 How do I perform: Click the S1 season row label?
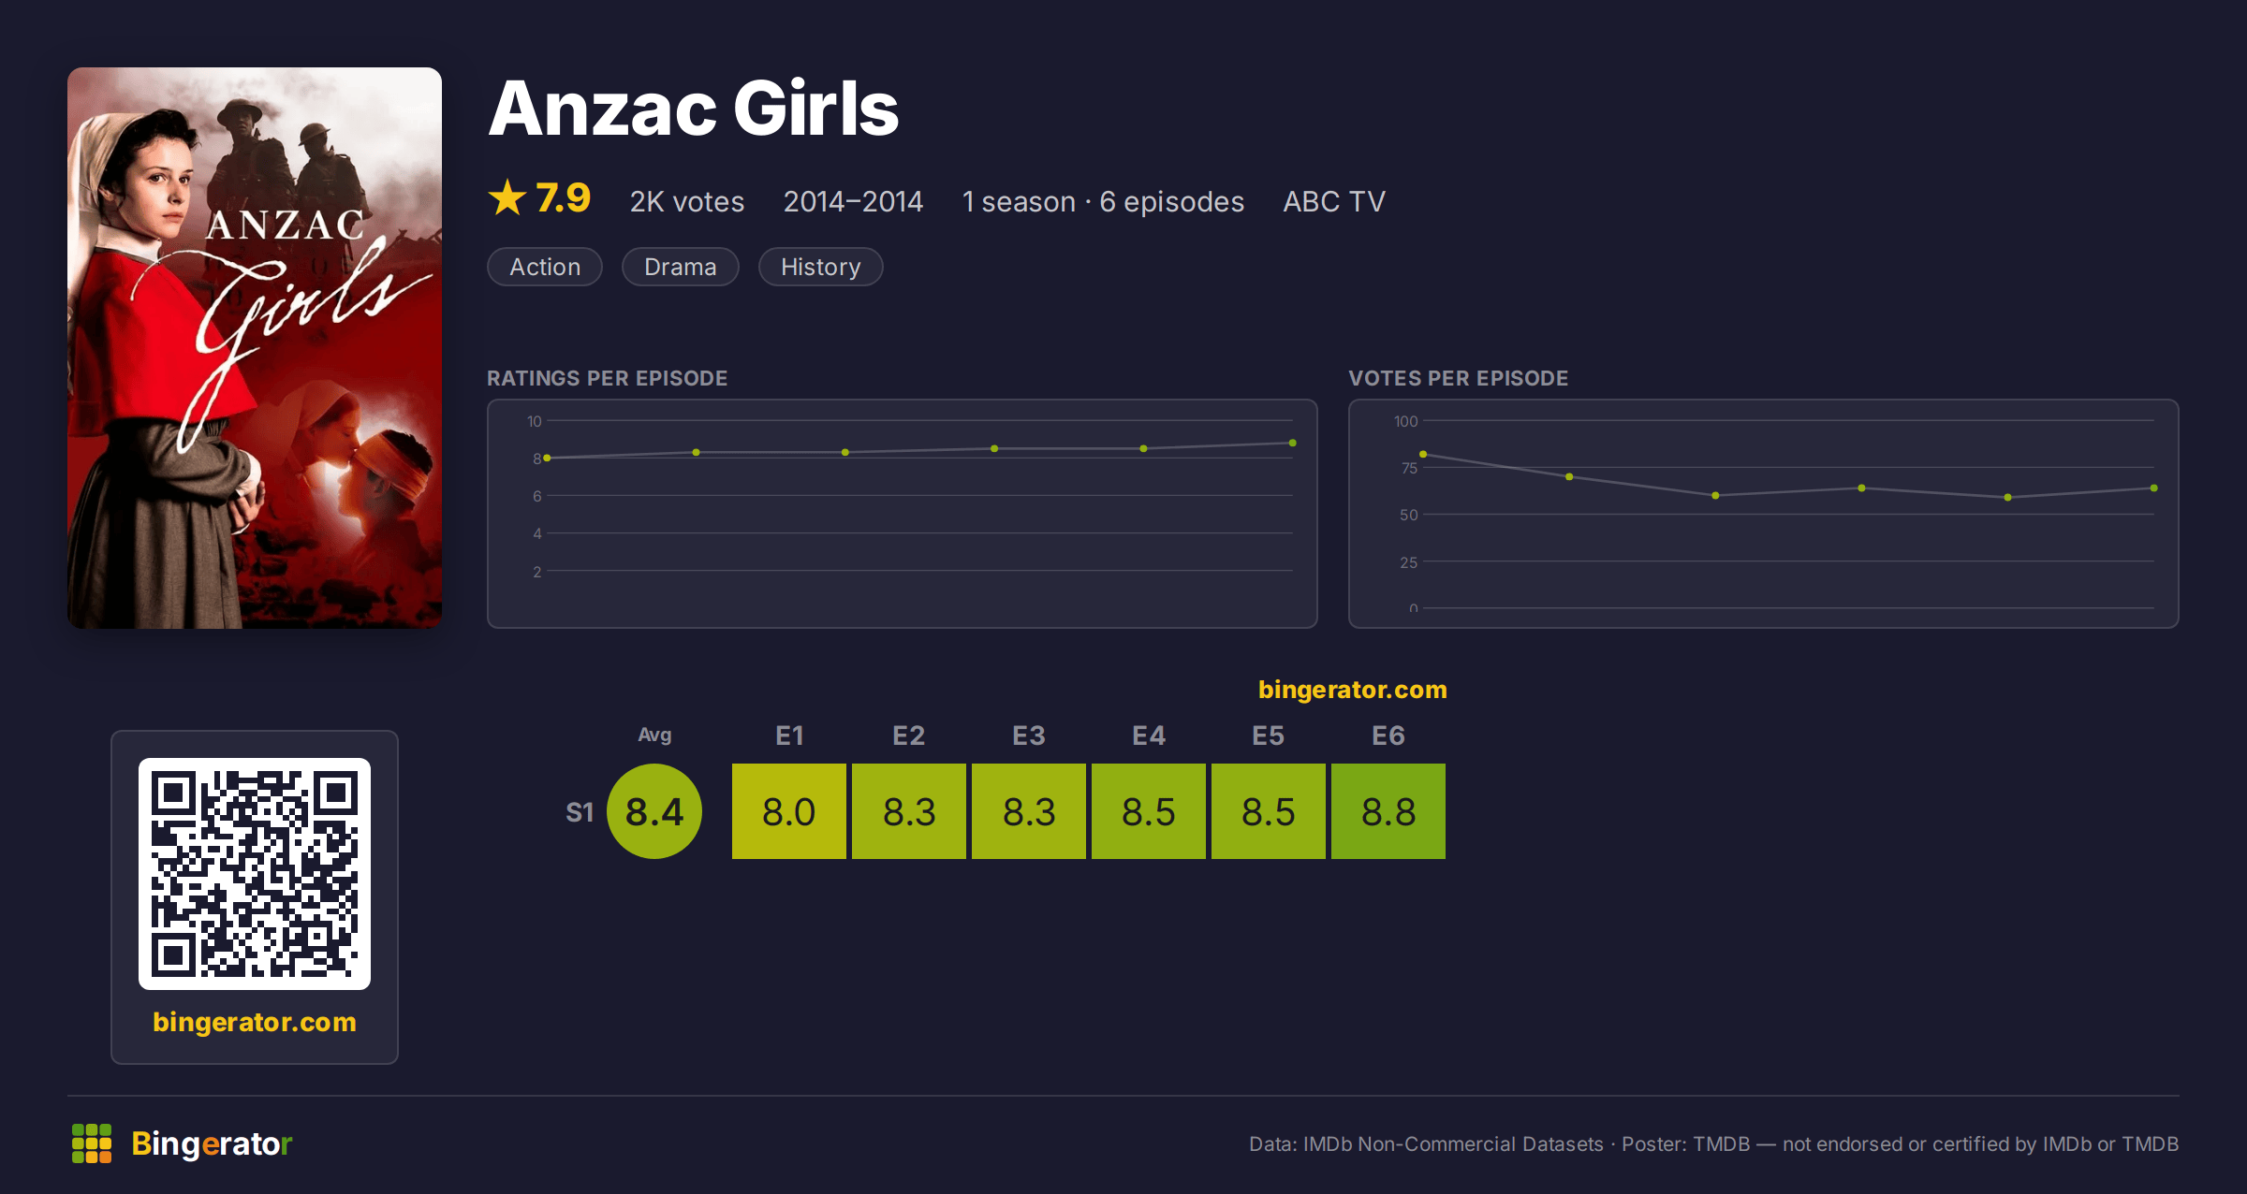tap(580, 812)
